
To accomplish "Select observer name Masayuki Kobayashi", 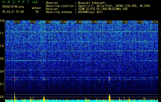I will (x=92, y=3).
